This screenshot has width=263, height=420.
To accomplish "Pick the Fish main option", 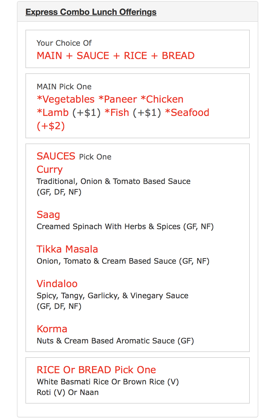I will [x=117, y=112].
